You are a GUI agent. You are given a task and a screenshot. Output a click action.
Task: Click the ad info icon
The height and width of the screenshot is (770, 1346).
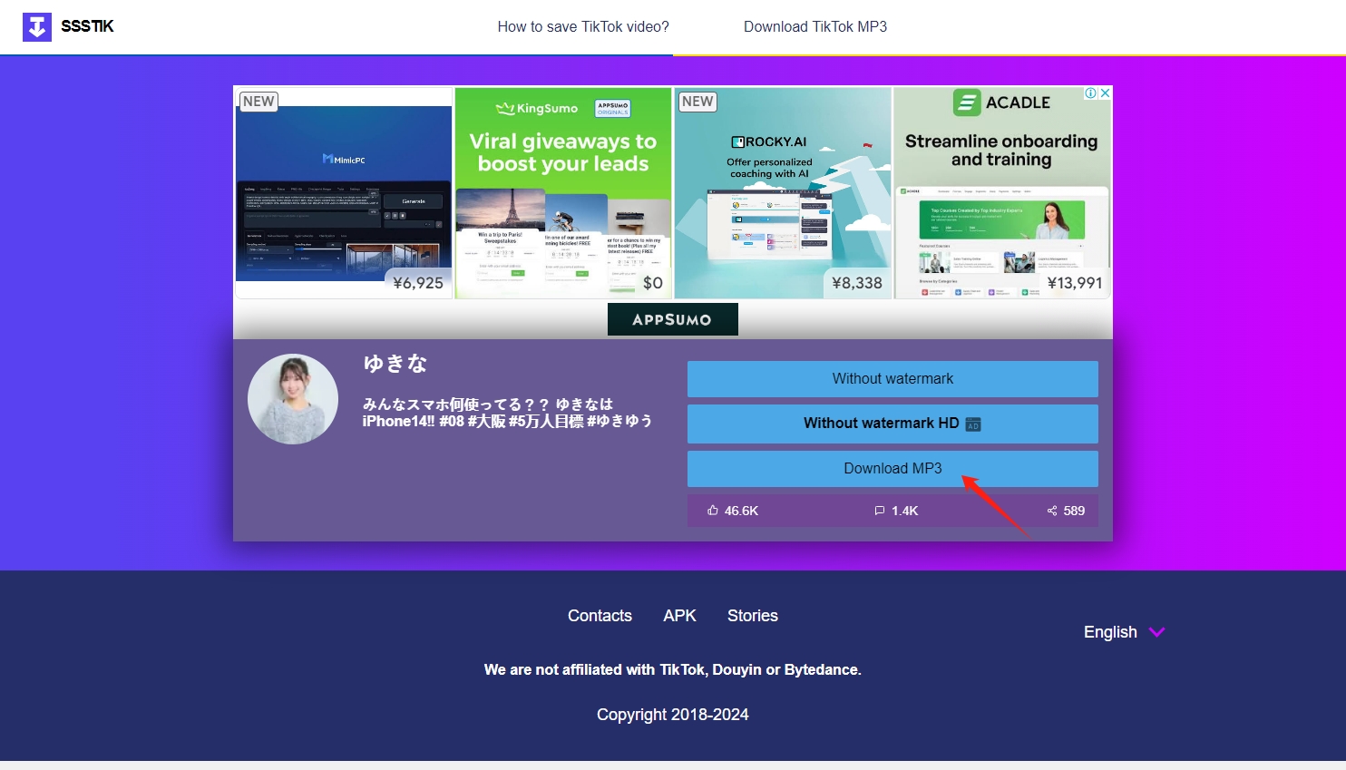1091,93
